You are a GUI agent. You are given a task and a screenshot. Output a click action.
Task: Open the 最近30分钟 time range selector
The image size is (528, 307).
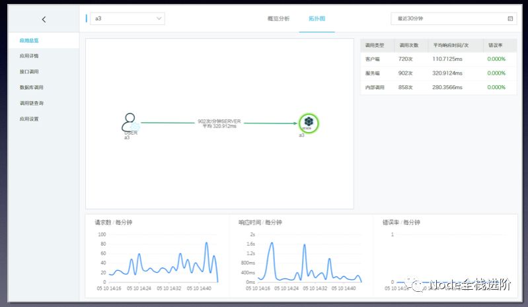click(453, 18)
